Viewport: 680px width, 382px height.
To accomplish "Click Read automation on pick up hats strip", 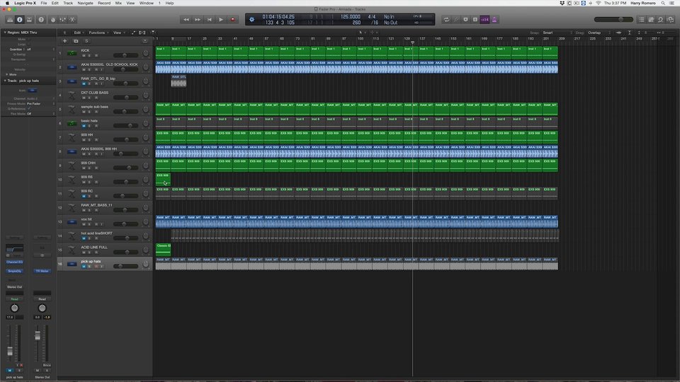I will 14,299.
